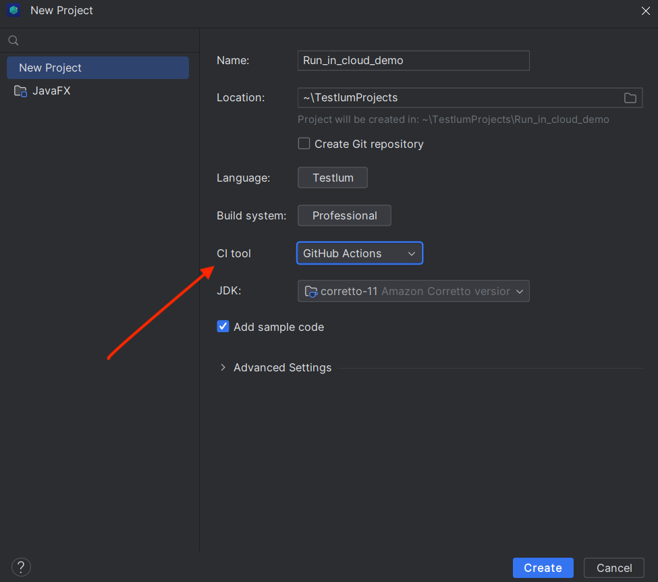Open the JDK corretto-11 dropdown

[413, 291]
